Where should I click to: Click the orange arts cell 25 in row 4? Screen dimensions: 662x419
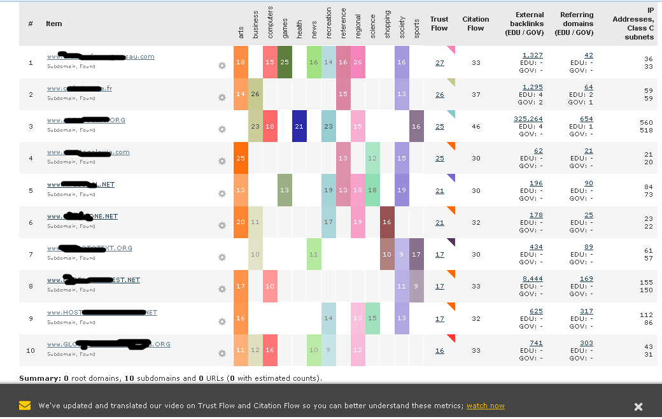click(241, 158)
